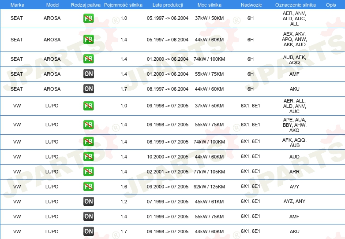Click the 45kW / 61KM power cell
Viewport: 345px width, 239px height.
(209, 202)
